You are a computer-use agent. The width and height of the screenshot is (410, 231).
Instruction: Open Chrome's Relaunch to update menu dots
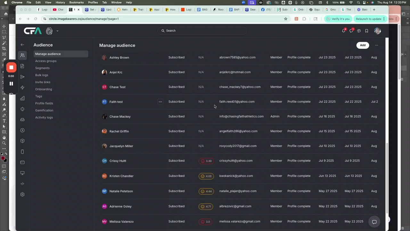pos(384,19)
